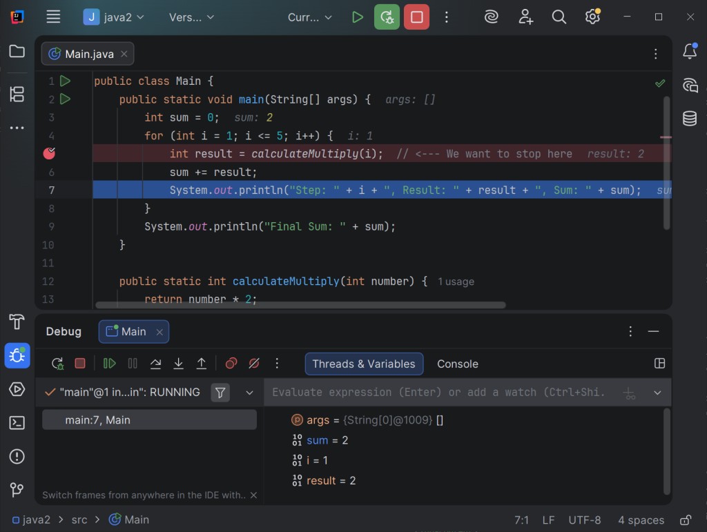Viewport: 707px width, 532px height.
Task: Click the green inspections checkmark widget
Action: coord(660,83)
